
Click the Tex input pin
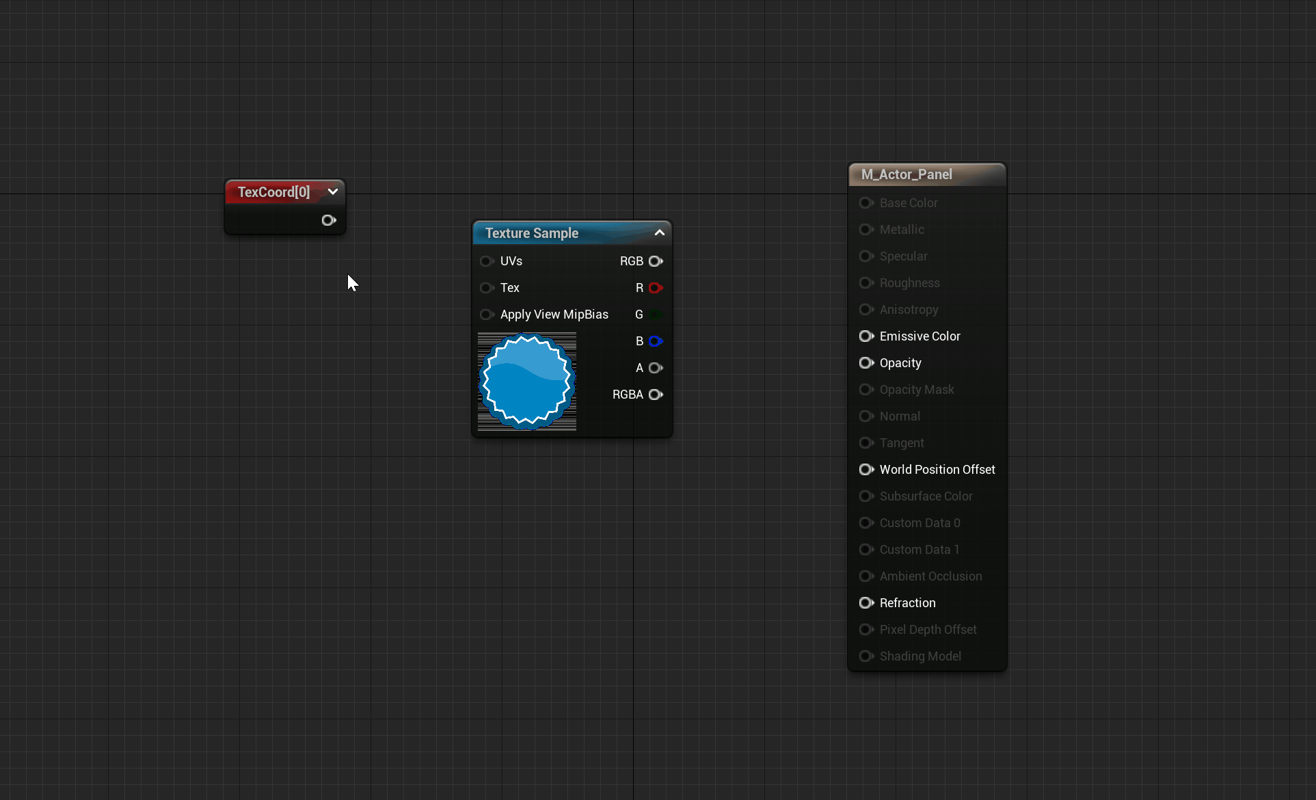point(487,288)
